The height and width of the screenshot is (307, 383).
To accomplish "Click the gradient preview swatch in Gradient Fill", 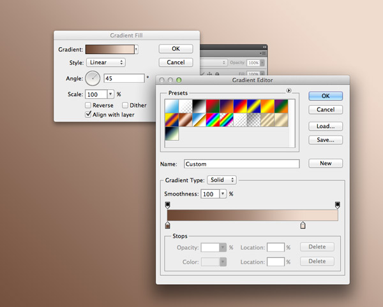I will [x=109, y=49].
